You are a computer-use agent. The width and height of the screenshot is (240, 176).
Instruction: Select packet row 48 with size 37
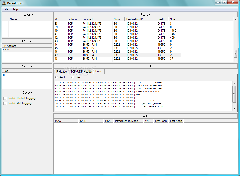coord(117,59)
